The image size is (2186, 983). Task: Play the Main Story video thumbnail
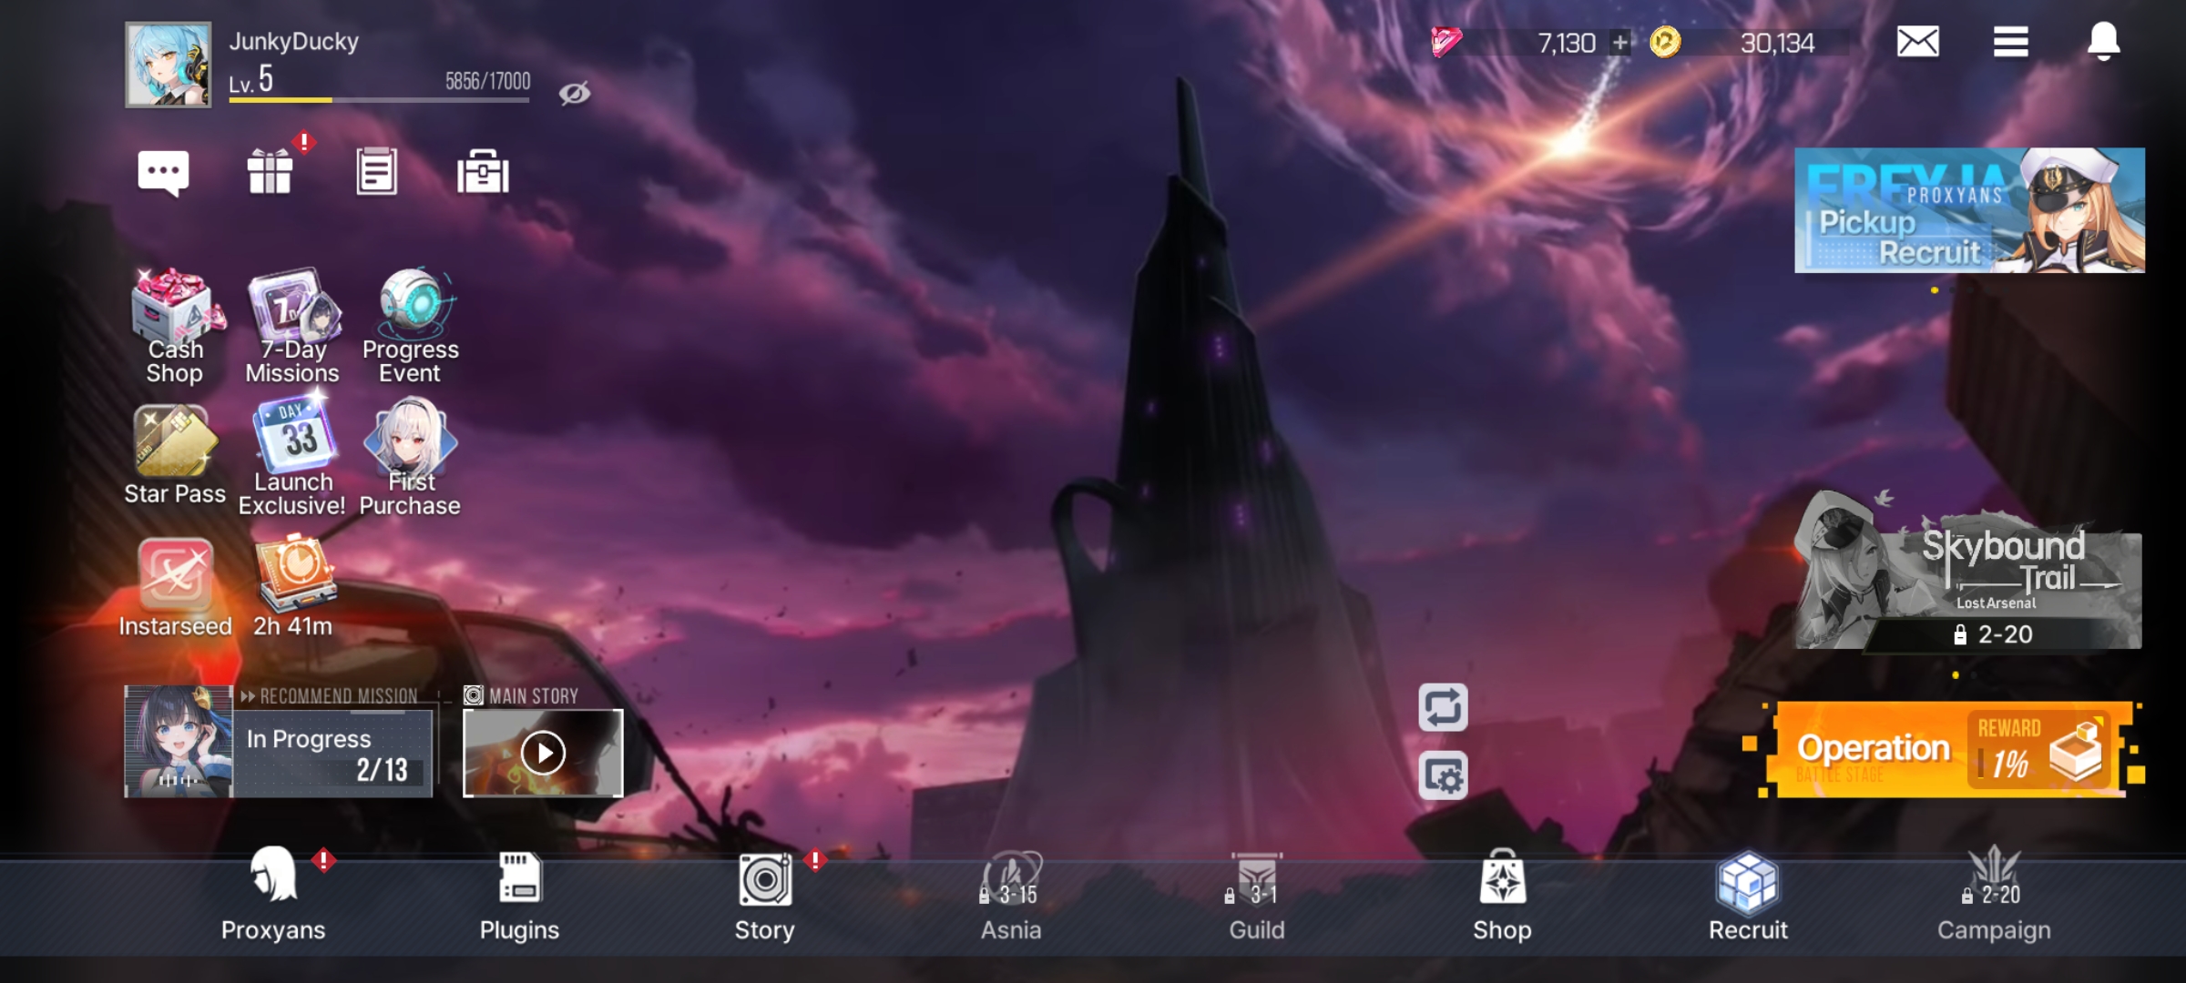[543, 753]
